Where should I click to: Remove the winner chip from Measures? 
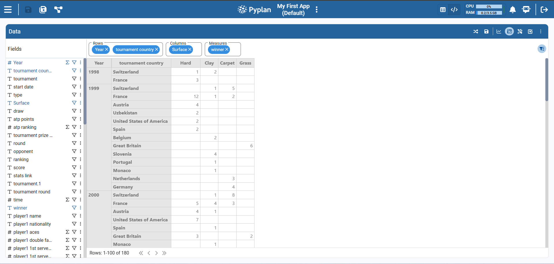coord(227,49)
